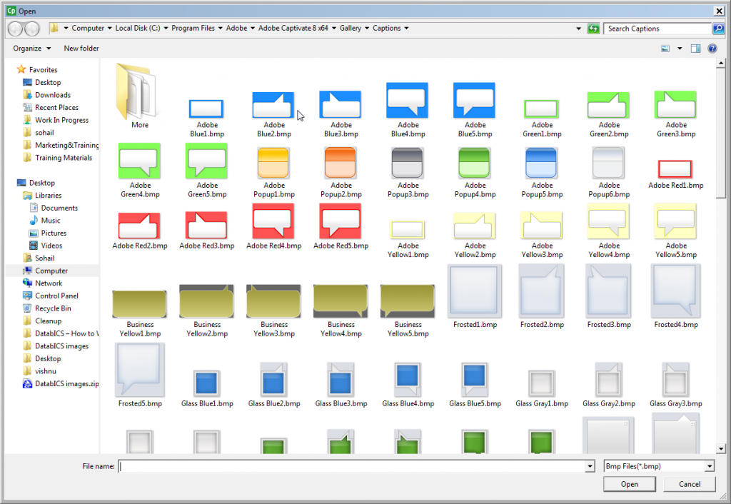Image resolution: width=731 pixels, height=504 pixels.
Task: Select Business Yellow3.bmp file
Action: (x=273, y=301)
